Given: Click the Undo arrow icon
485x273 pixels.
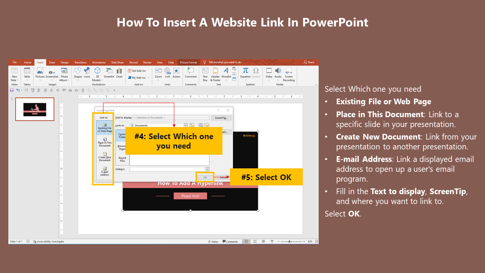Looking at the screenshot, I should [x=17, y=90].
